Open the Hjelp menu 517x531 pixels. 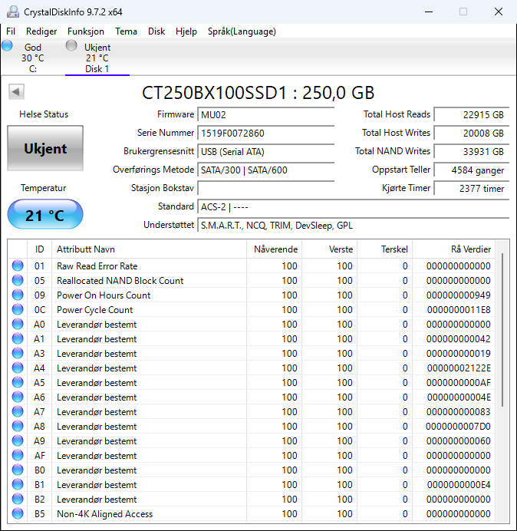(x=186, y=31)
